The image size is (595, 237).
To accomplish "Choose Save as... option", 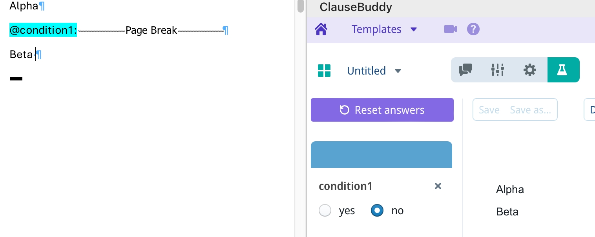I will [x=531, y=110].
